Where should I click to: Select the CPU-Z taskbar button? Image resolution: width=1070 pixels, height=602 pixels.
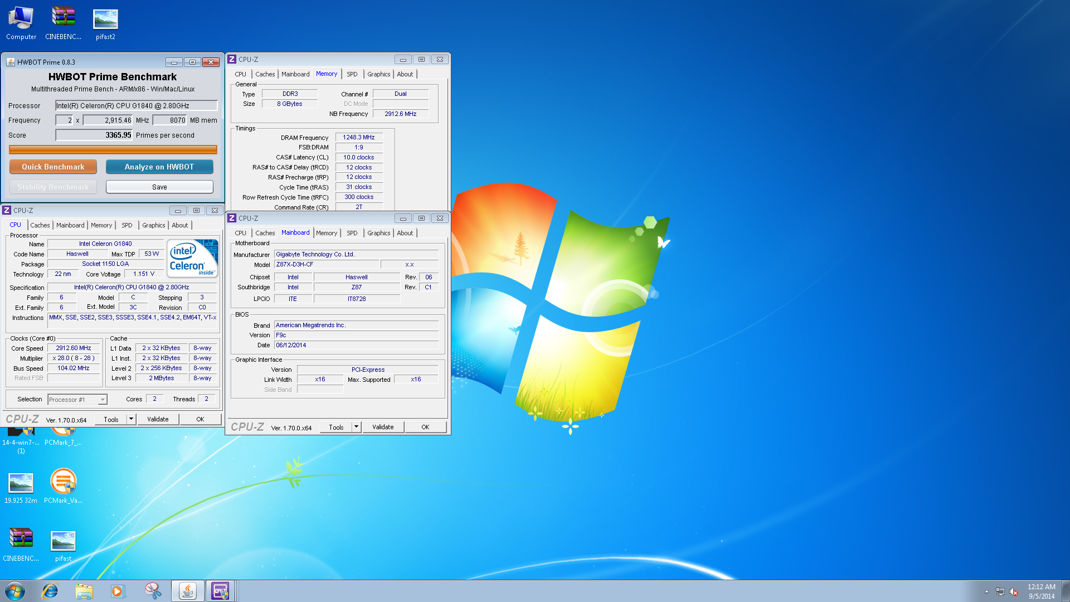[221, 591]
